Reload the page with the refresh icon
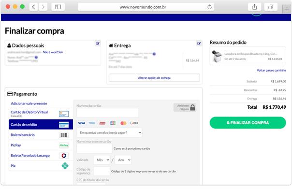Viewport: 292px width, 189px height. tap(209, 7)
